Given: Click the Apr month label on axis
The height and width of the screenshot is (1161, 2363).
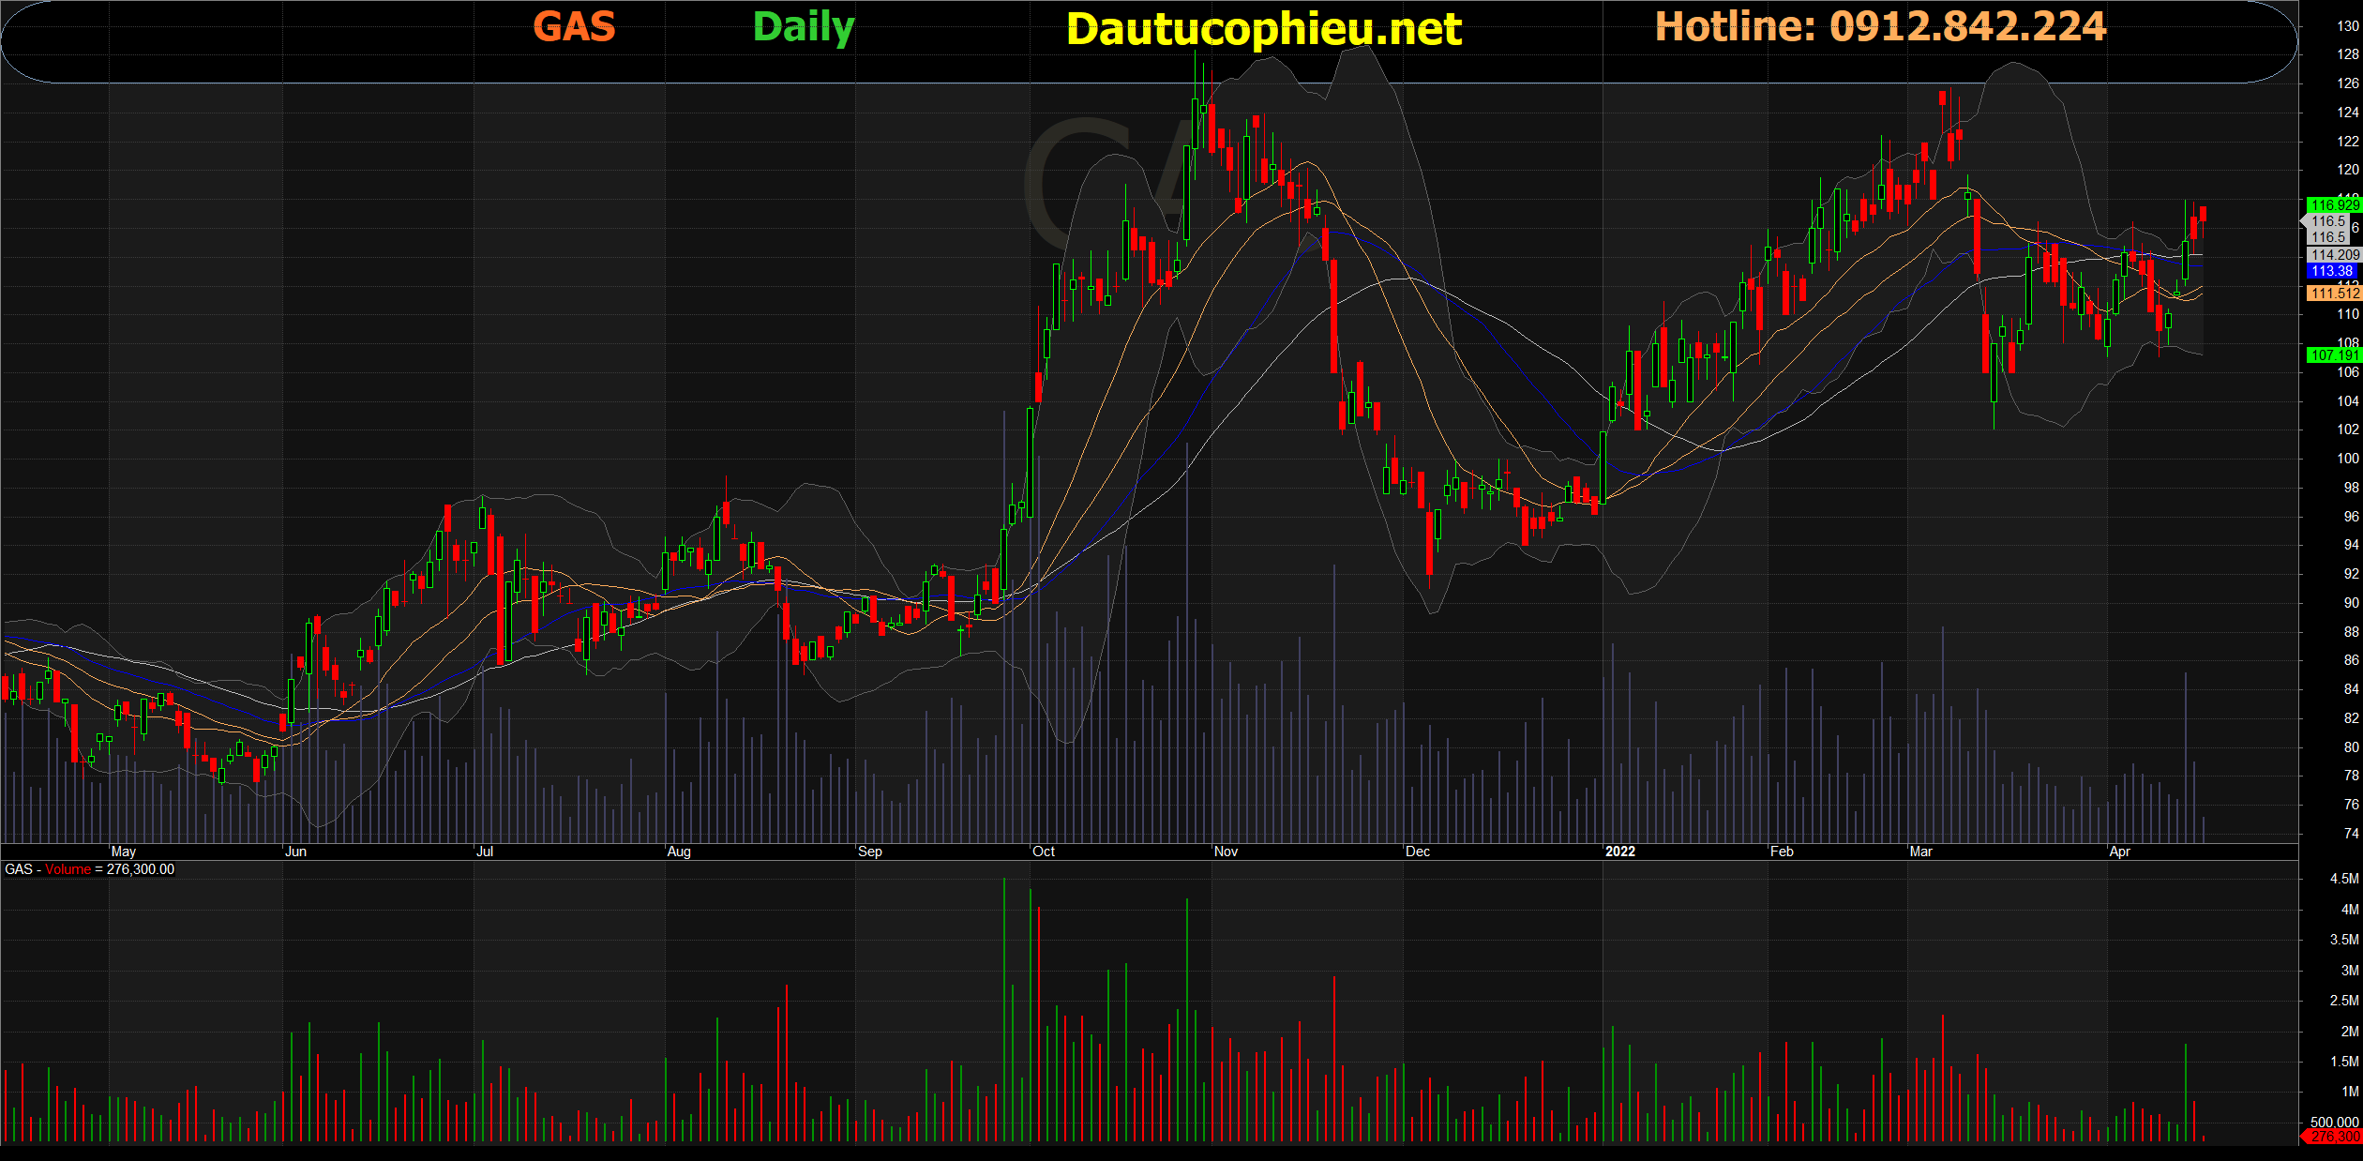Looking at the screenshot, I should pyautogui.click(x=2119, y=852).
